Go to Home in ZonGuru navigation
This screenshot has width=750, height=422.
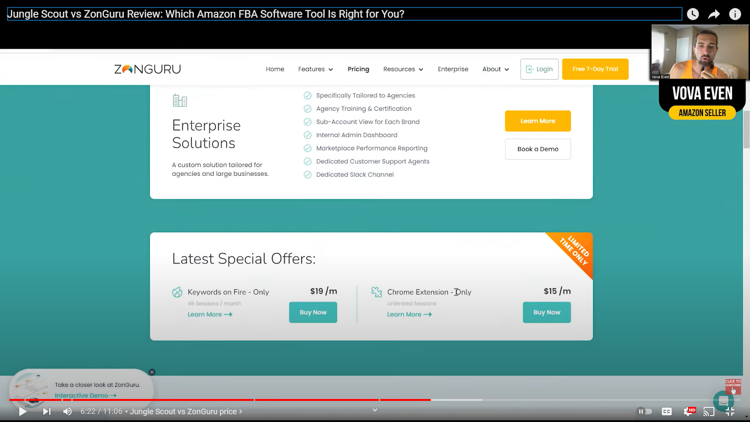coord(275,69)
